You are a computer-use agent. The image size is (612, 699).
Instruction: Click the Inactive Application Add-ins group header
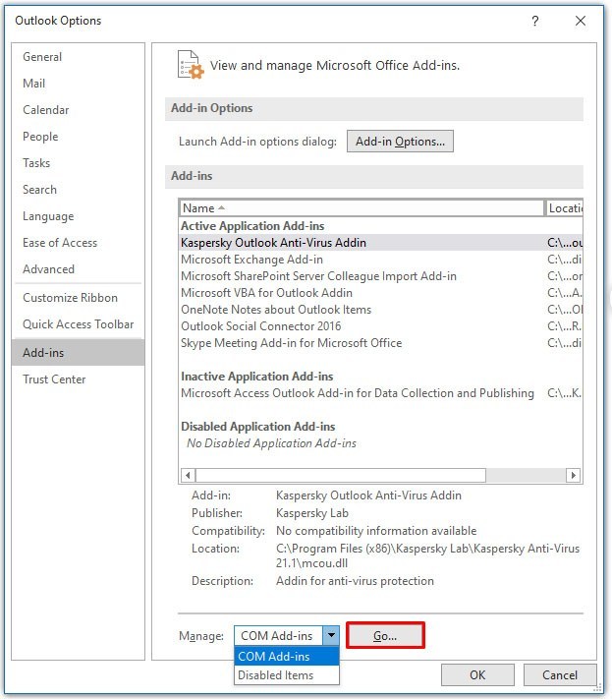click(x=256, y=377)
